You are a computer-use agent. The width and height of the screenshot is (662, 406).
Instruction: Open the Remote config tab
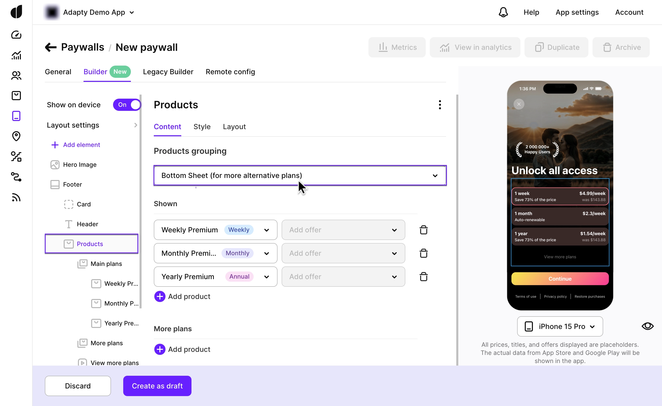point(230,72)
